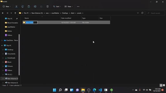Expand the Desktop tree node
The width and height of the screenshot is (166, 93).
tap(3, 50)
